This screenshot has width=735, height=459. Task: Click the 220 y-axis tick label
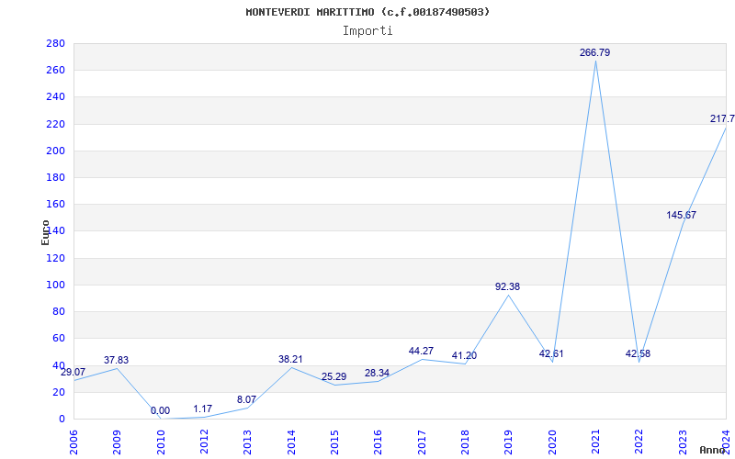(55, 124)
